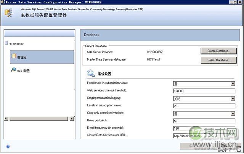Select the 数据库 navigation item
Viewport: 244px width, 154px height.
[42, 57]
